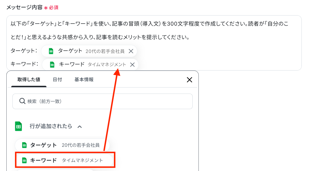This screenshot has height=171, width=315.
Task: Choose the キーワード タイムマネジメント value
Action: point(65,160)
